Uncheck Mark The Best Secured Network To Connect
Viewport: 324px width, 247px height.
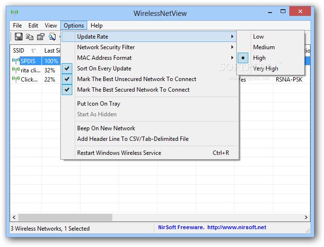(x=67, y=90)
